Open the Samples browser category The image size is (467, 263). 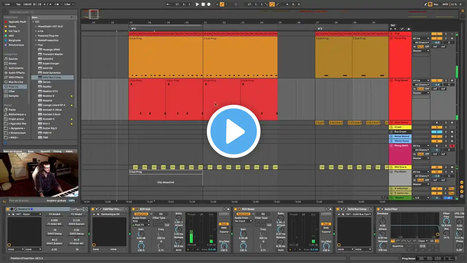(x=13, y=96)
